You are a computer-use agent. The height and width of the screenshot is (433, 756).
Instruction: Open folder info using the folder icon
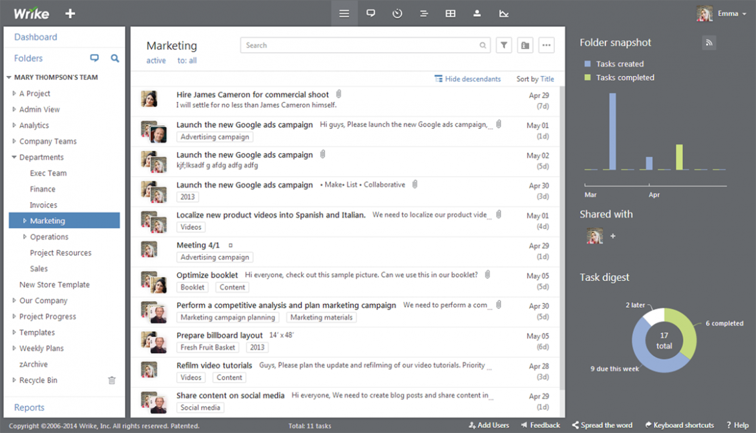[x=525, y=45]
